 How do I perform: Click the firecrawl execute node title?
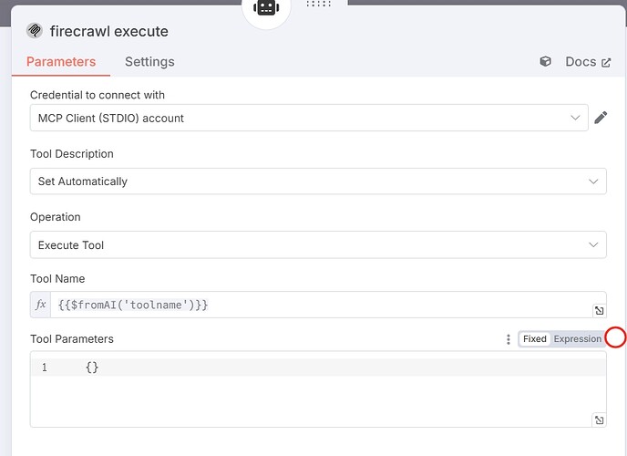click(x=108, y=31)
